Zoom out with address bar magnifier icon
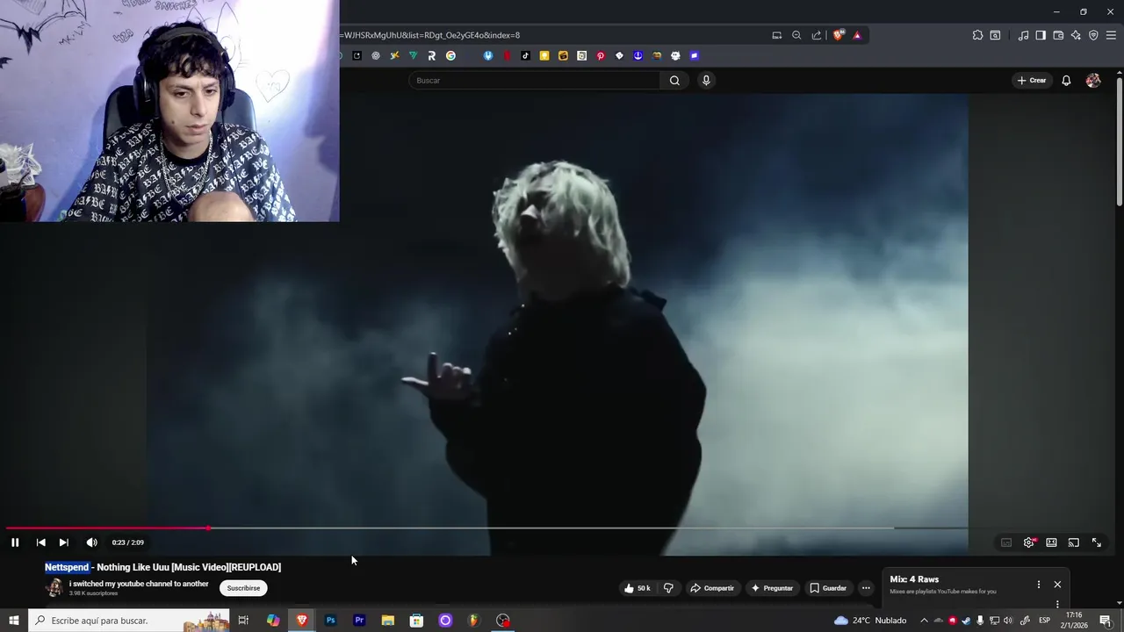The height and width of the screenshot is (632, 1124). [796, 35]
